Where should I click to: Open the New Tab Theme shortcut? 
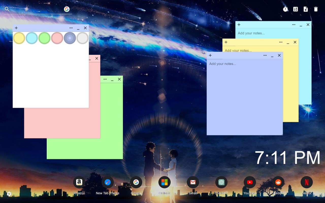[x=108, y=182]
